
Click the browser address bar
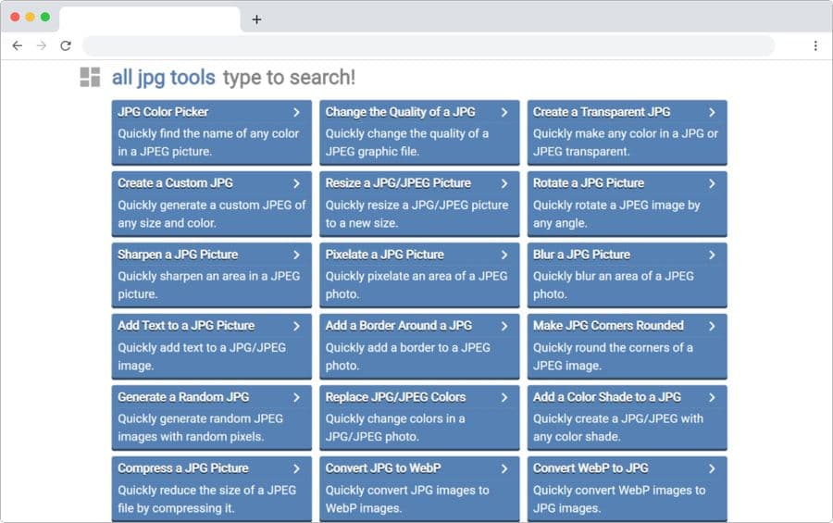429,45
